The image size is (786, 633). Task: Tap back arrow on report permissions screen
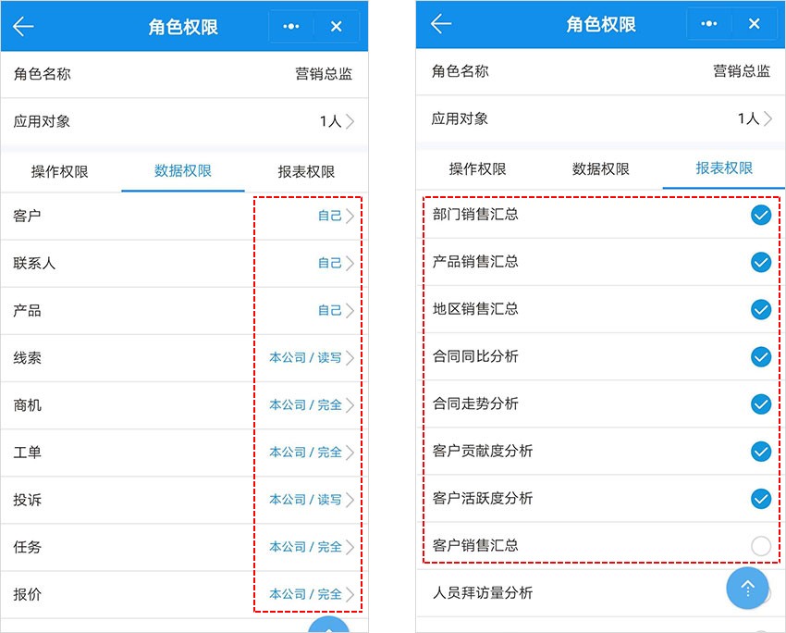(x=441, y=24)
